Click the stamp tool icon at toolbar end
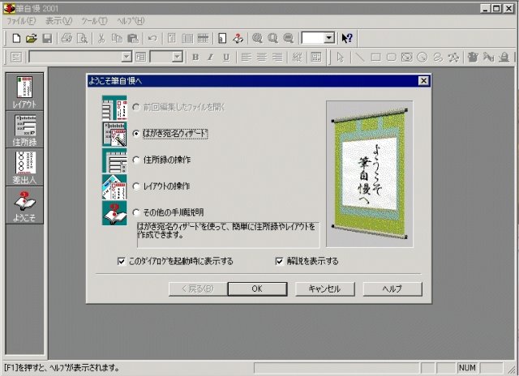This screenshot has height=376, width=519. pos(504,58)
